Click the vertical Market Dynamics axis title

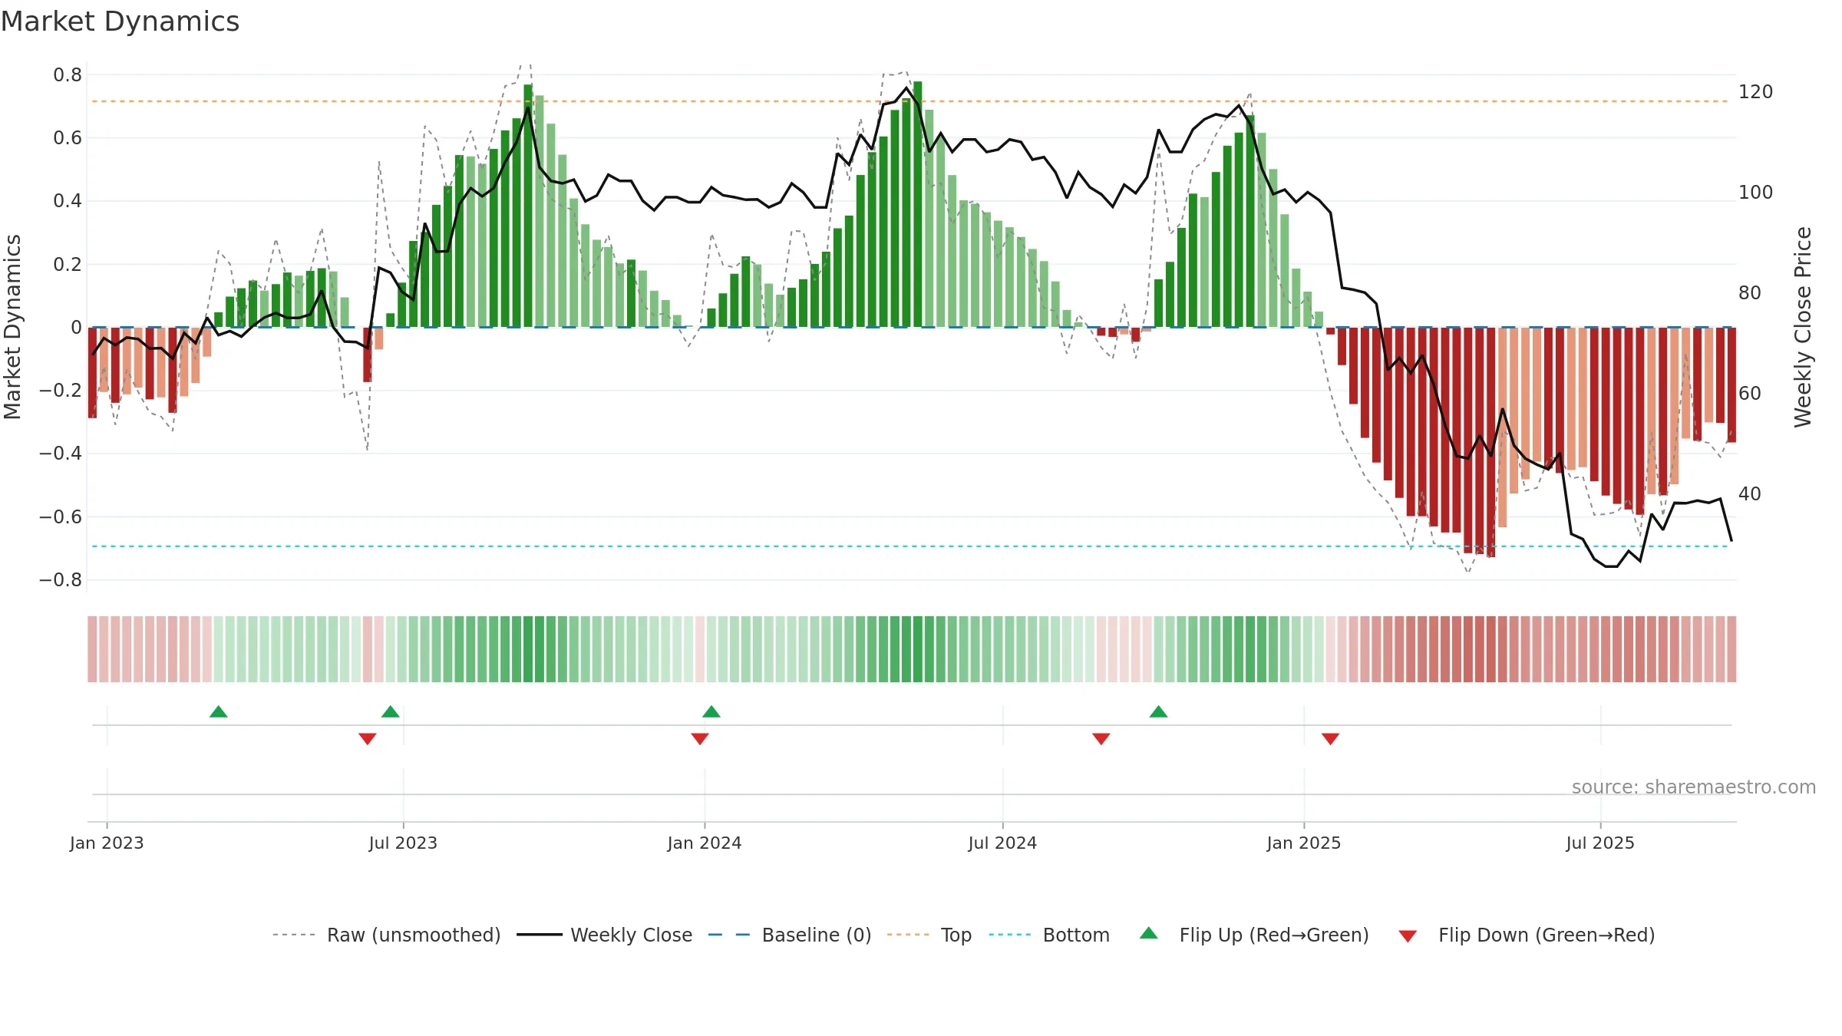(12, 327)
